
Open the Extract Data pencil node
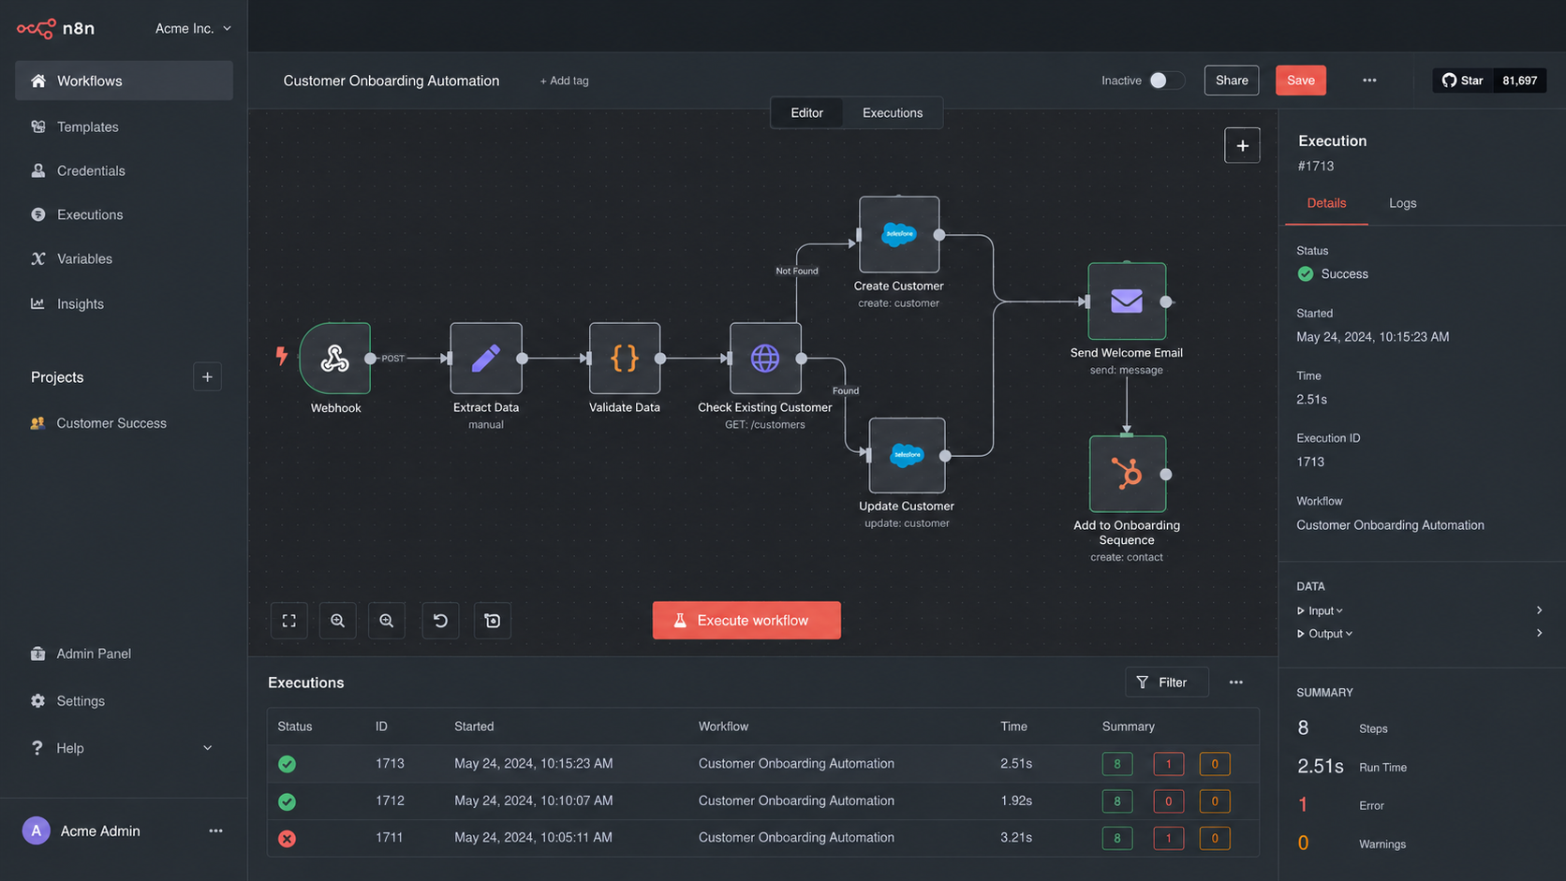pos(486,358)
